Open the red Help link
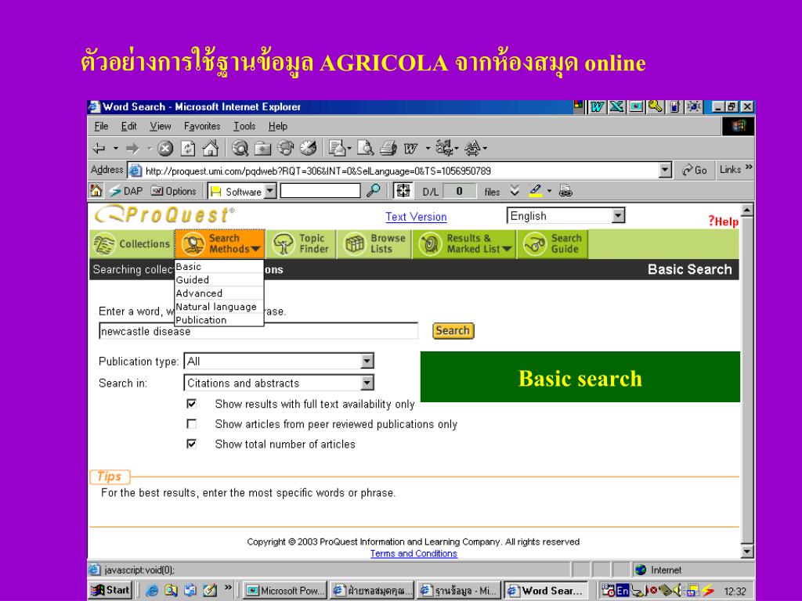This screenshot has height=601, width=802. coord(723,221)
